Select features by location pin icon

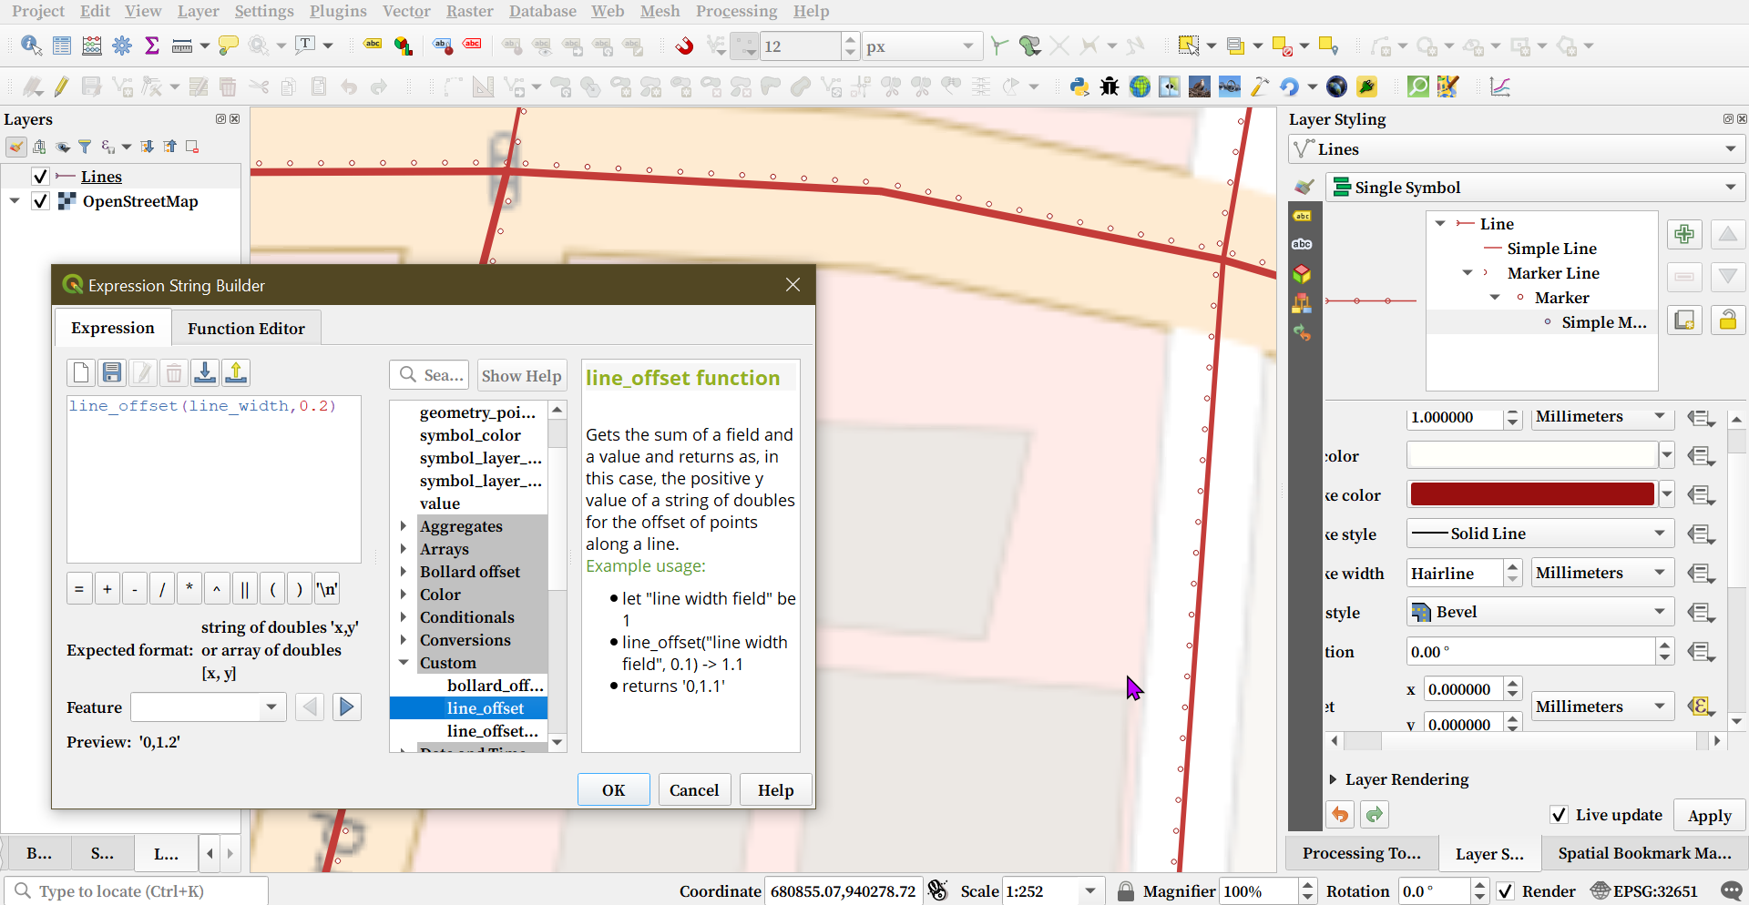[x=1328, y=46]
